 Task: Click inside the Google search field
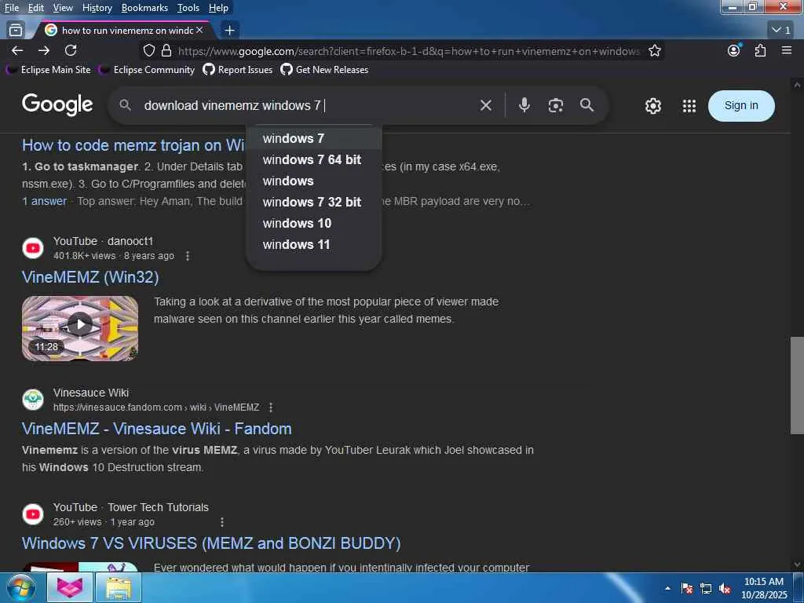tap(308, 105)
